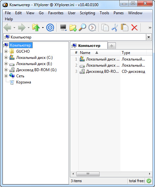Open the Edit menu
The height and width of the screenshot is (187, 155).
coord(18,13)
